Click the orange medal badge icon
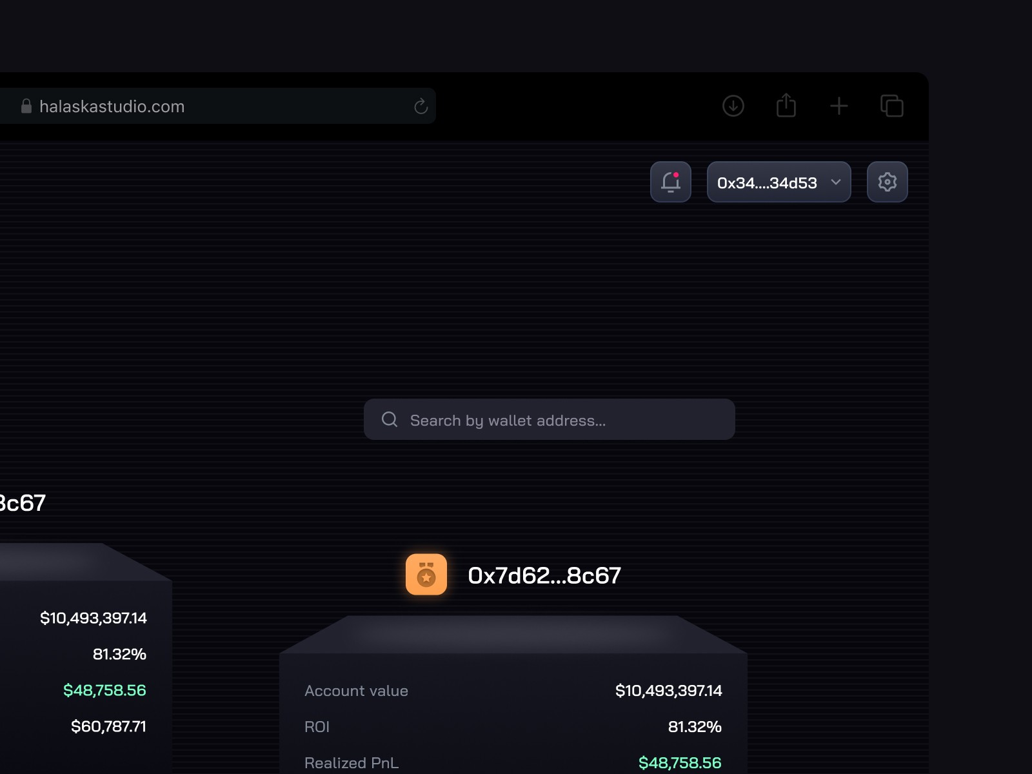 (x=426, y=574)
